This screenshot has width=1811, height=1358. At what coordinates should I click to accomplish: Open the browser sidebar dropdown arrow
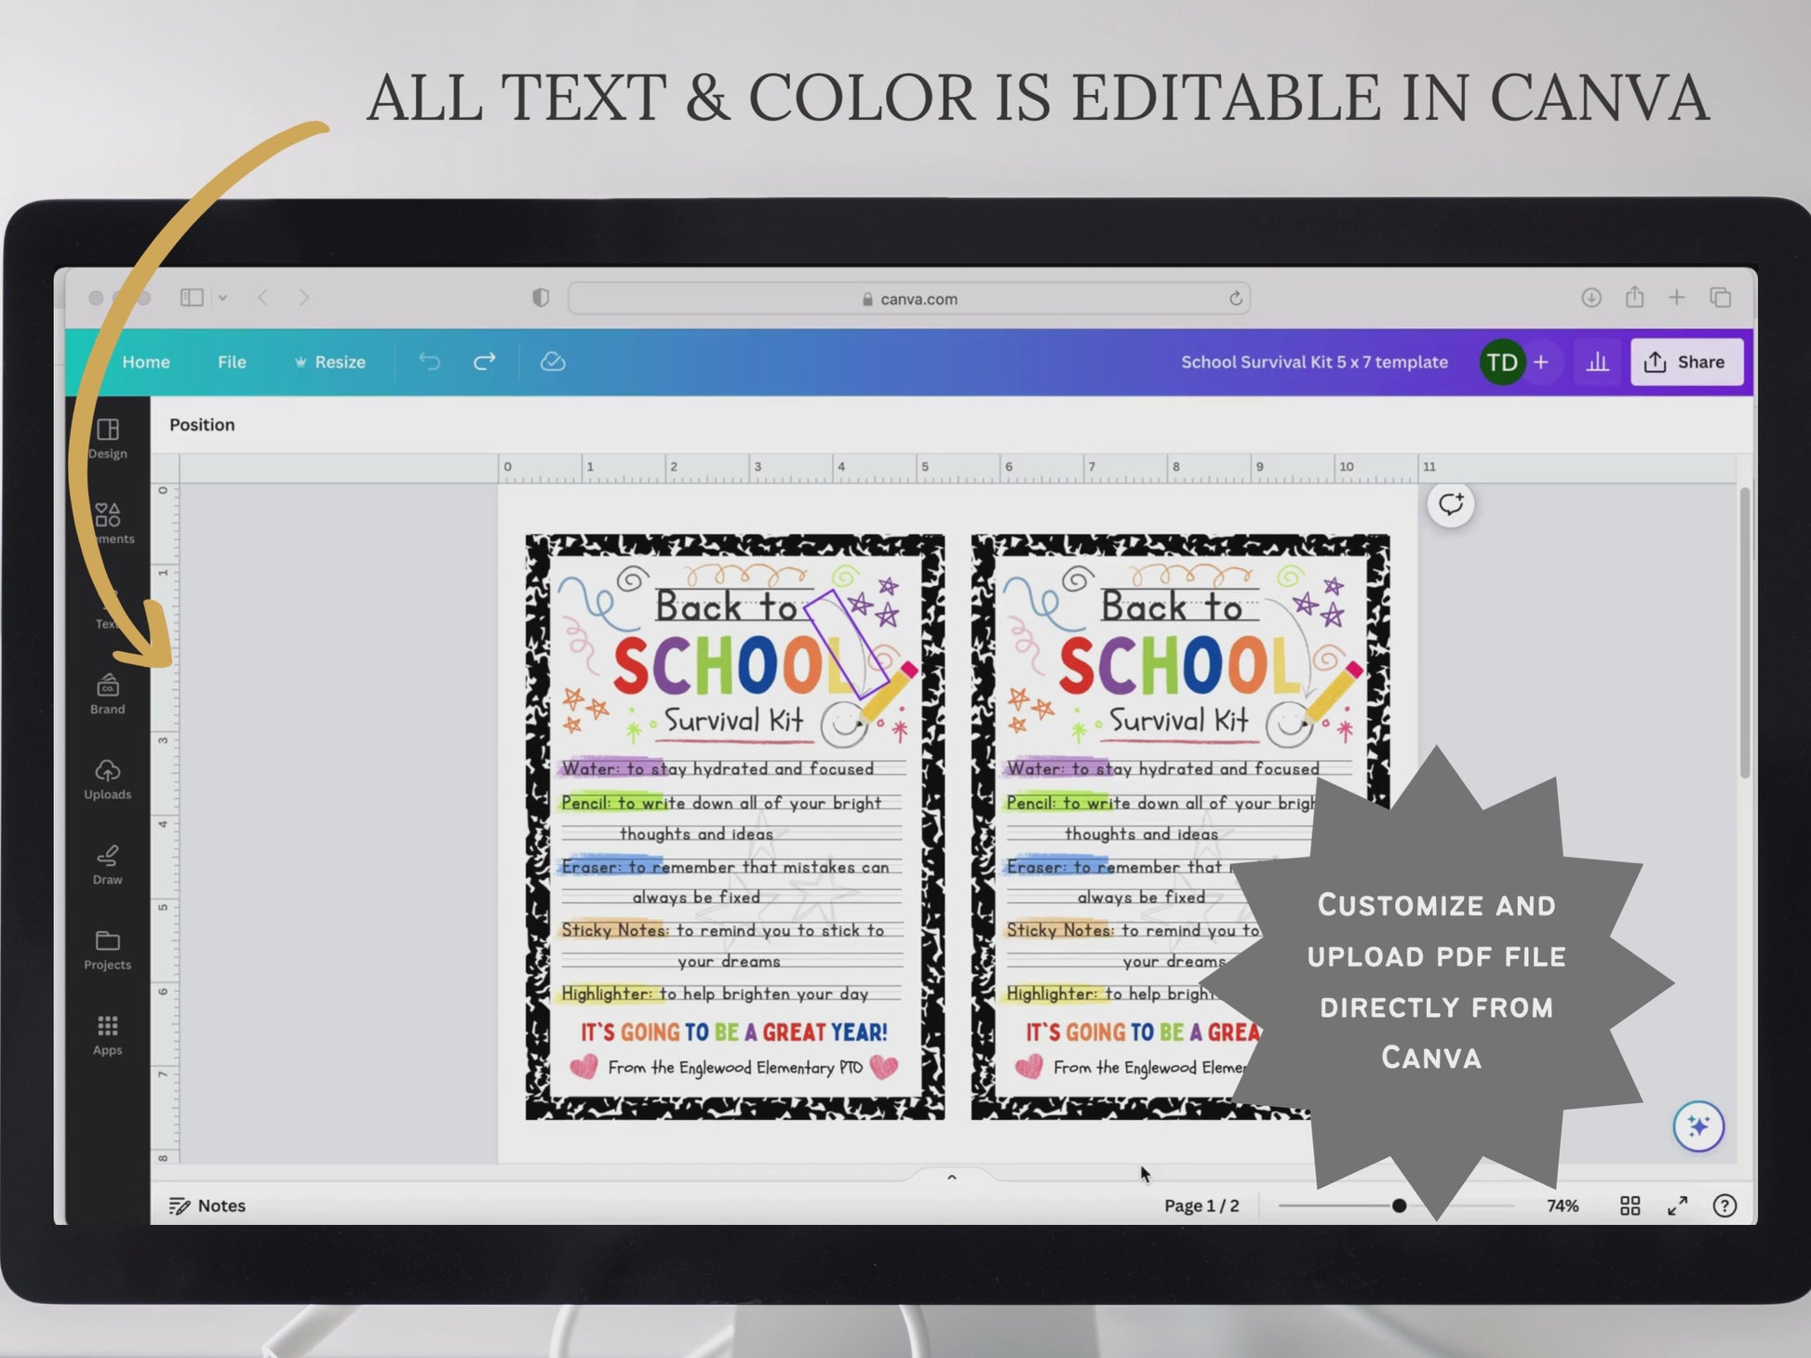click(x=223, y=298)
